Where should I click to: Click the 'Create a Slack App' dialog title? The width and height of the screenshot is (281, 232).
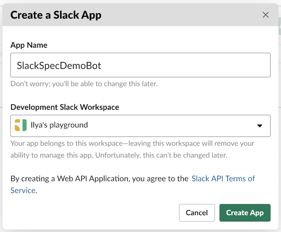[56, 15]
